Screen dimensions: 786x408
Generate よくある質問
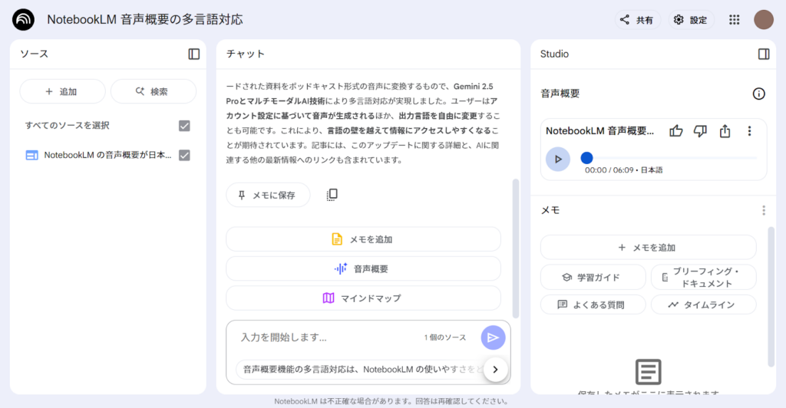tap(593, 304)
